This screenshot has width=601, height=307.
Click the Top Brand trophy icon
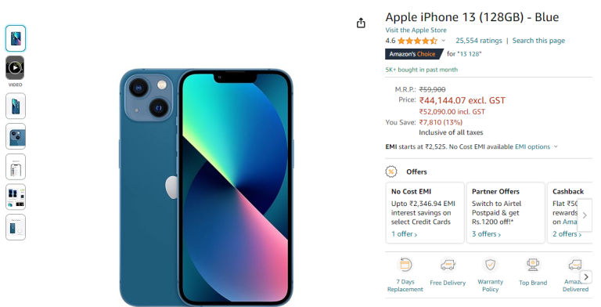coord(533,265)
